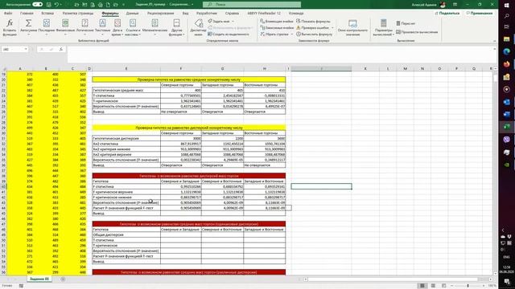
Task: Select cell 'Не отвергается' under Северные торгоны
Action: click(181, 112)
